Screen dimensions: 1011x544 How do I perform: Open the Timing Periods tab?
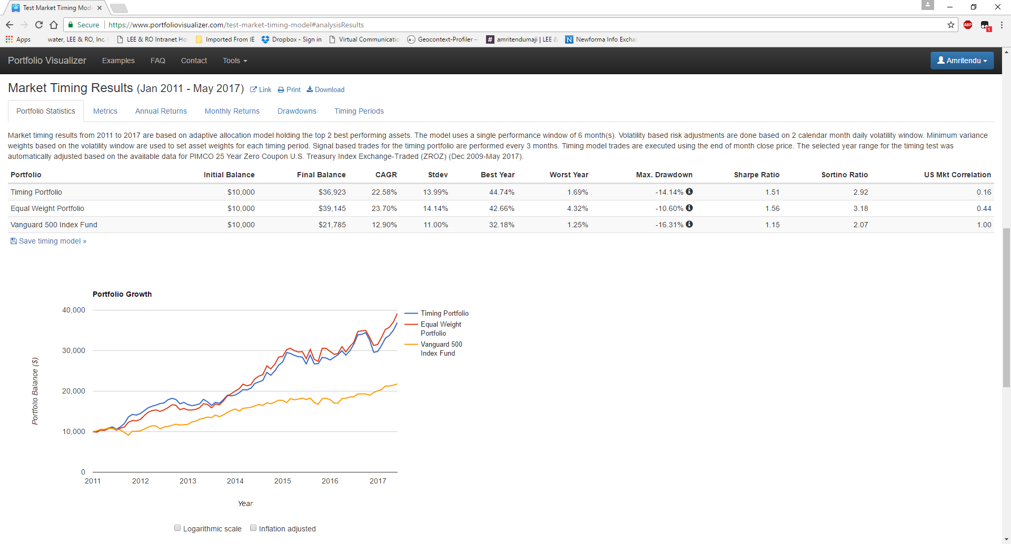coord(359,111)
